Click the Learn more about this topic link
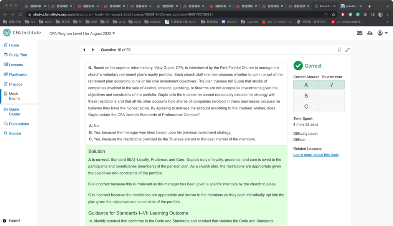Viewport: 393px width, 226px height. click(316, 155)
